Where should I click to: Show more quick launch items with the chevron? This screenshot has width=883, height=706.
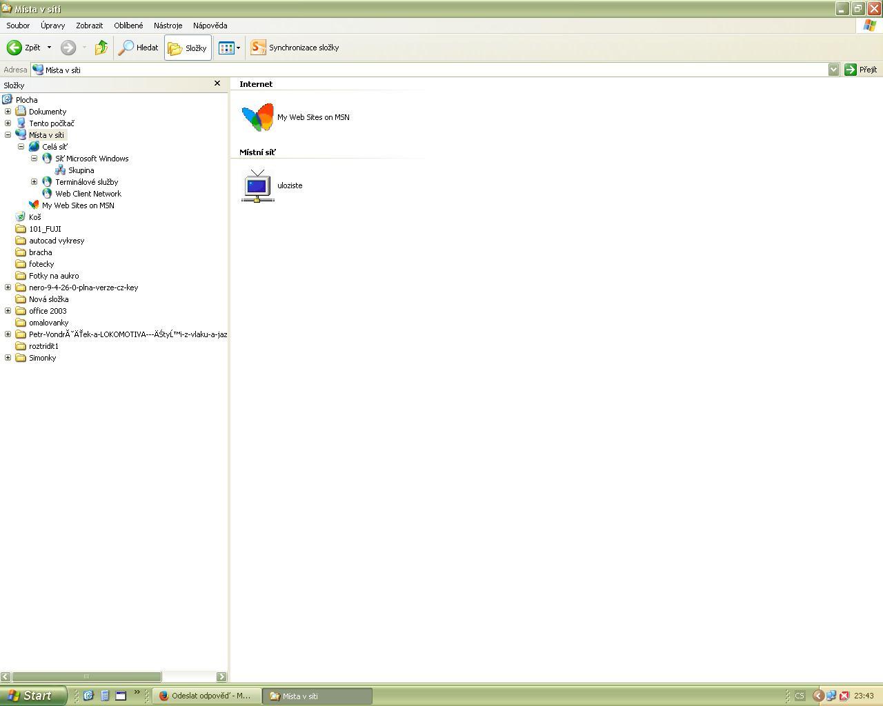(x=137, y=692)
